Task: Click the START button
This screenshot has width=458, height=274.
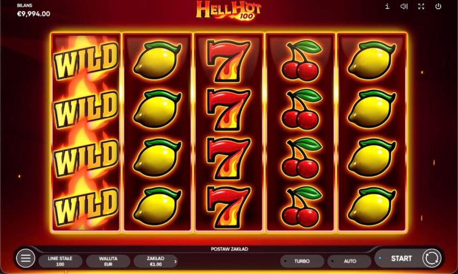Action: point(401,258)
